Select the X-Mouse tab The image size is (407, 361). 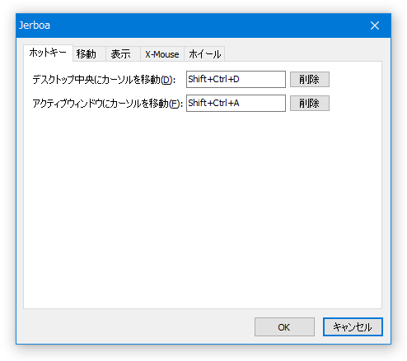coord(162,54)
